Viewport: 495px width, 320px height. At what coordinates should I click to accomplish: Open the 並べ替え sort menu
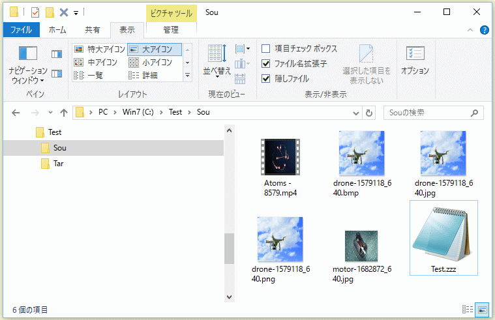217,61
